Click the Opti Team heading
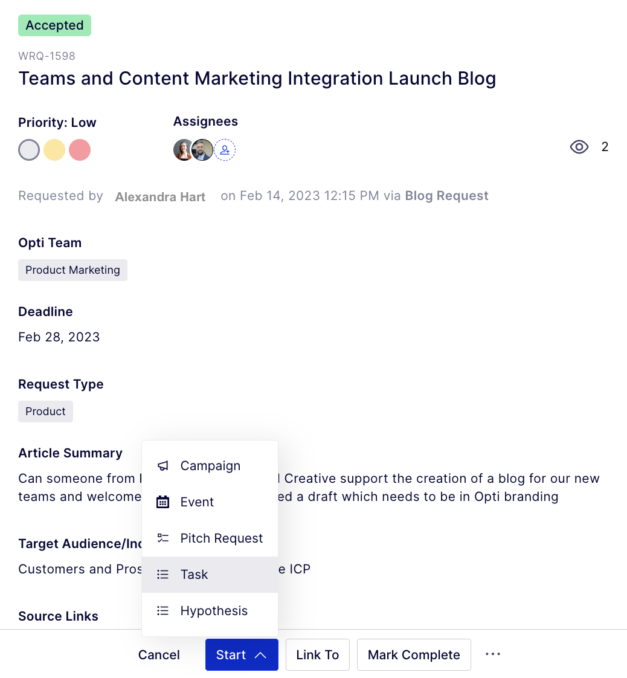Viewport: 627px width, 678px height. coord(50,243)
